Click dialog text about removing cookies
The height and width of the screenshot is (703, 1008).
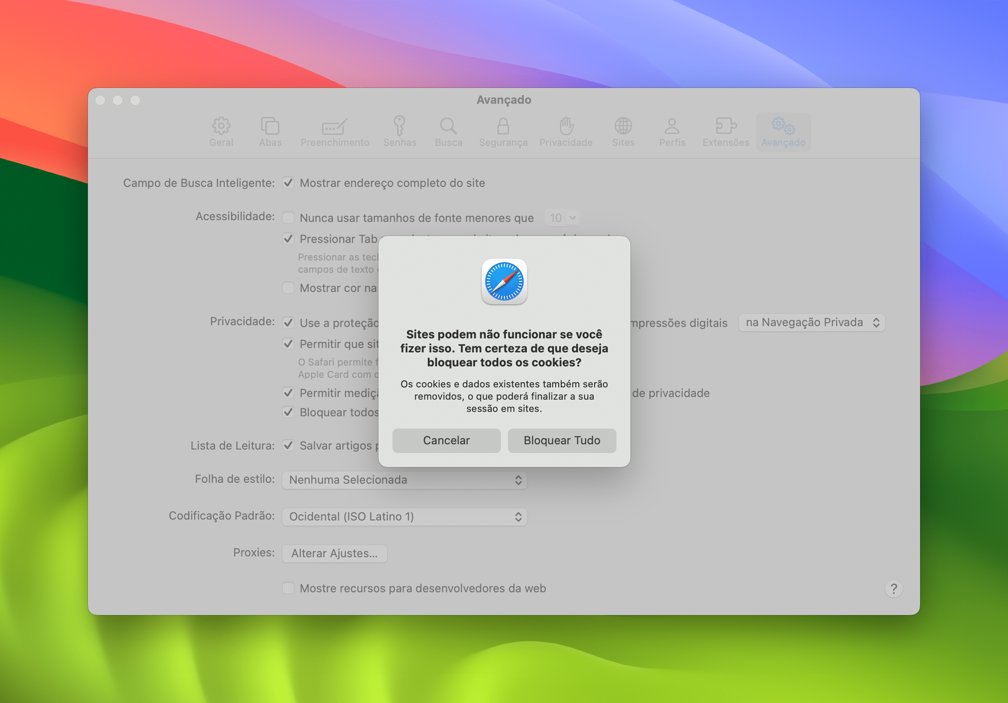[504, 396]
